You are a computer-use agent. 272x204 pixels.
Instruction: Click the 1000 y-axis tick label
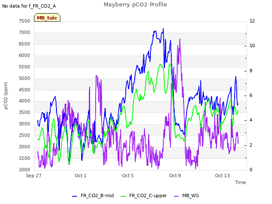tap(25, 170)
